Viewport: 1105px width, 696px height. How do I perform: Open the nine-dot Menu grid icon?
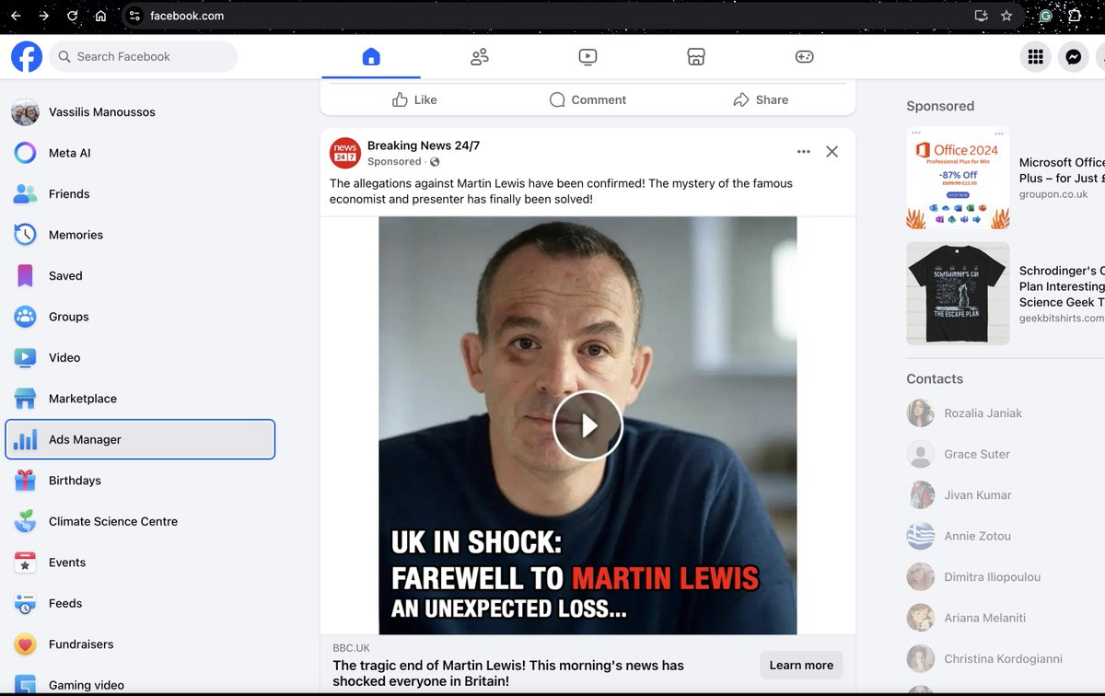coord(1035,57)
